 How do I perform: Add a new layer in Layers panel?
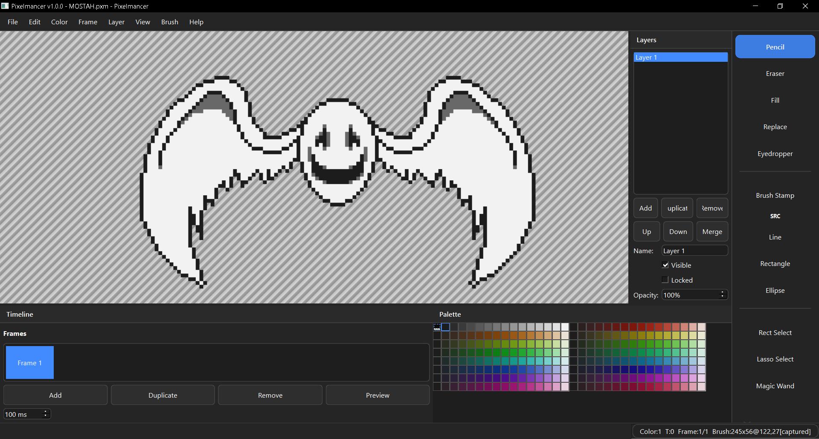645,208
